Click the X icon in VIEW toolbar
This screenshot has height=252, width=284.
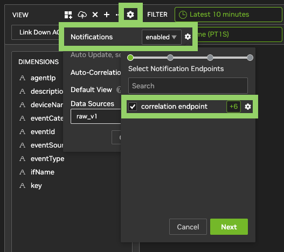(95, 15)
